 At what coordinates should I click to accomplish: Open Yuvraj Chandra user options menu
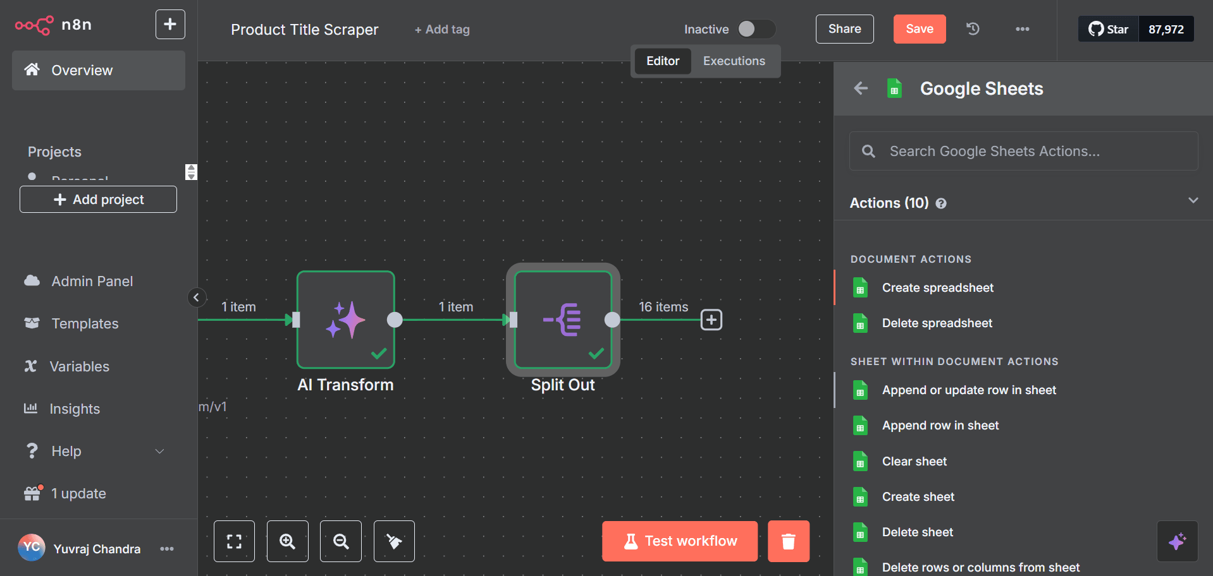(167, 549)
